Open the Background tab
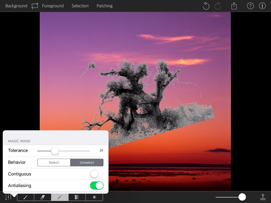 tap(16, 6)
